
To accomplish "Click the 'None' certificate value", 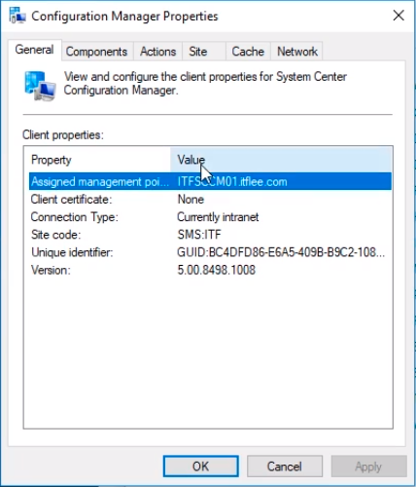I will [x=191, y=200].
